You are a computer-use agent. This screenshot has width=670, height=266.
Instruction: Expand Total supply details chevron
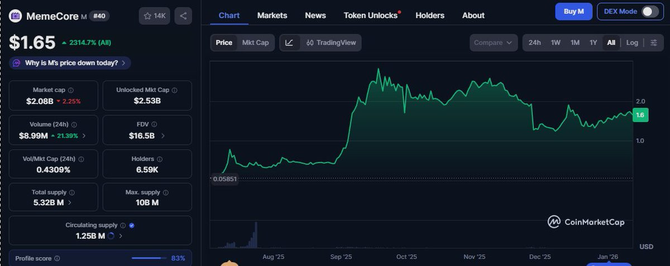pyautogui.click(x=70, y=203)
